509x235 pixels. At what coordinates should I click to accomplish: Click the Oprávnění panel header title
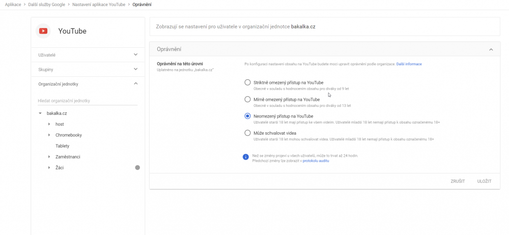click(x=169, y=49)
